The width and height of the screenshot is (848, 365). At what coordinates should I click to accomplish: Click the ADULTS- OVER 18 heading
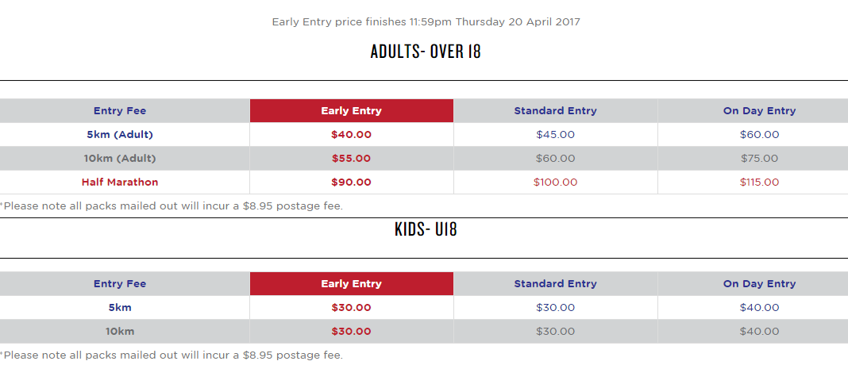426,52
